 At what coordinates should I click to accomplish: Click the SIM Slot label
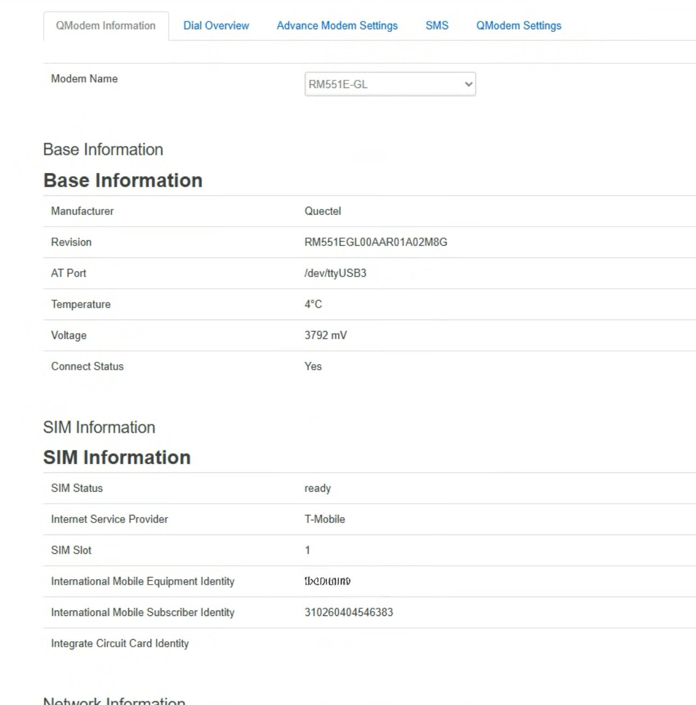(x=71, y=550)
